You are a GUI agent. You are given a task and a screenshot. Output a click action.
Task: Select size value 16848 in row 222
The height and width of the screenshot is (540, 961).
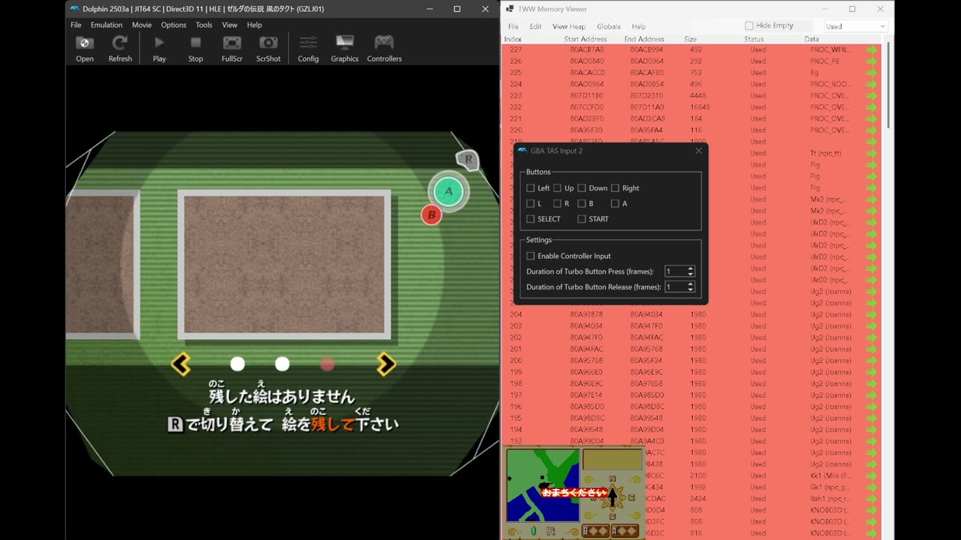(700, 107)
